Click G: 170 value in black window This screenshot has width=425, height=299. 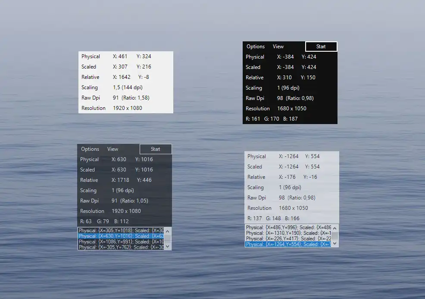click(272, 119)
